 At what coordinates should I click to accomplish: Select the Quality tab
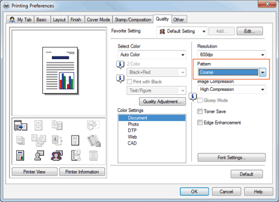tap(162, 19)
